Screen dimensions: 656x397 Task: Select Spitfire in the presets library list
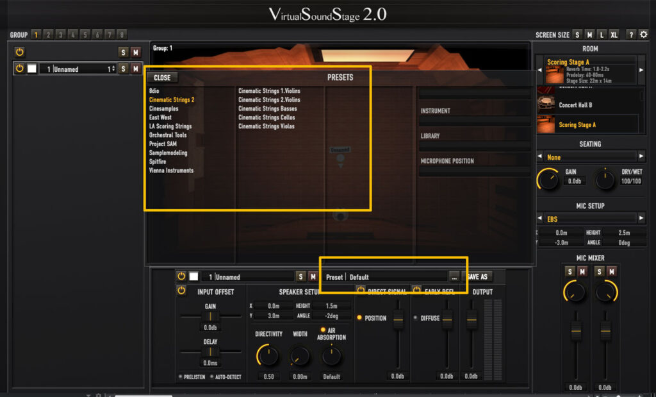[x=158, y=162]
